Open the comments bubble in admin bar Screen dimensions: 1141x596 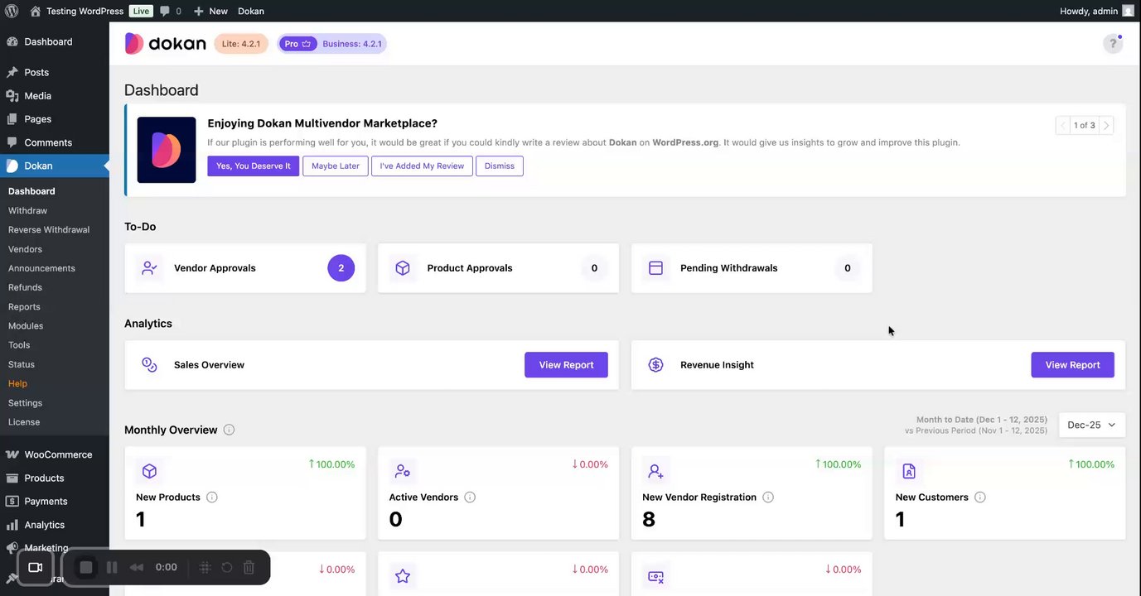pyautogui.click(x=170, y=11)
